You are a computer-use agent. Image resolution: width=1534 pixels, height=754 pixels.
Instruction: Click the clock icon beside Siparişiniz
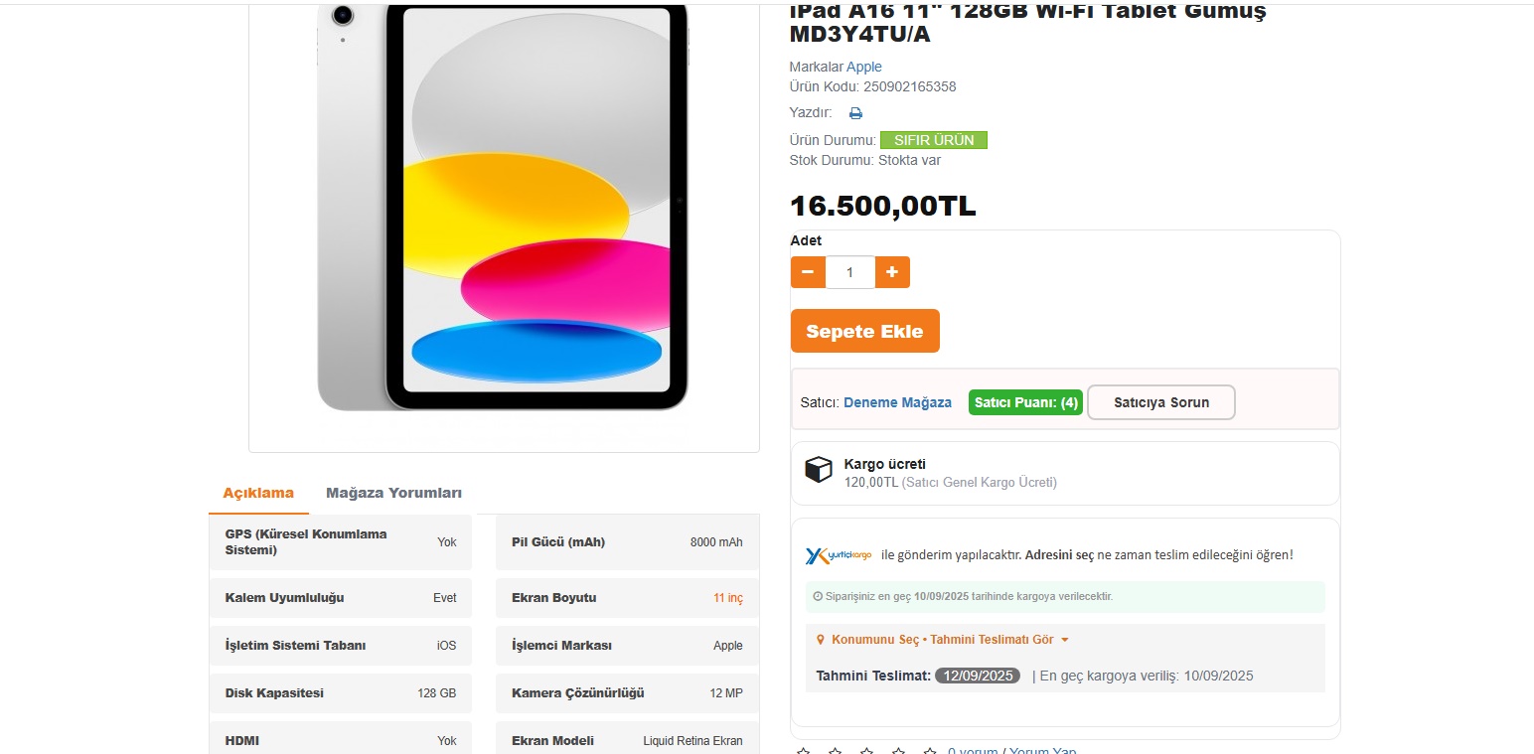(818, 597)
